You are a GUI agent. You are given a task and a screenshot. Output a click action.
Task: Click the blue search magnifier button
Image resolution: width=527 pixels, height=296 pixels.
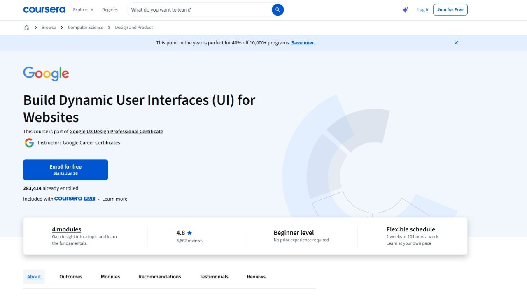click(278, 10)
